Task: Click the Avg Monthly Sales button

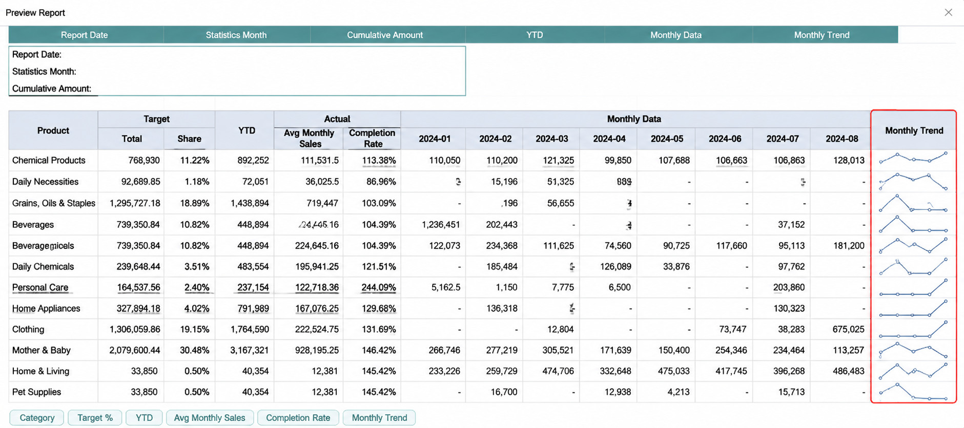Action: click(x=210, y=418)
